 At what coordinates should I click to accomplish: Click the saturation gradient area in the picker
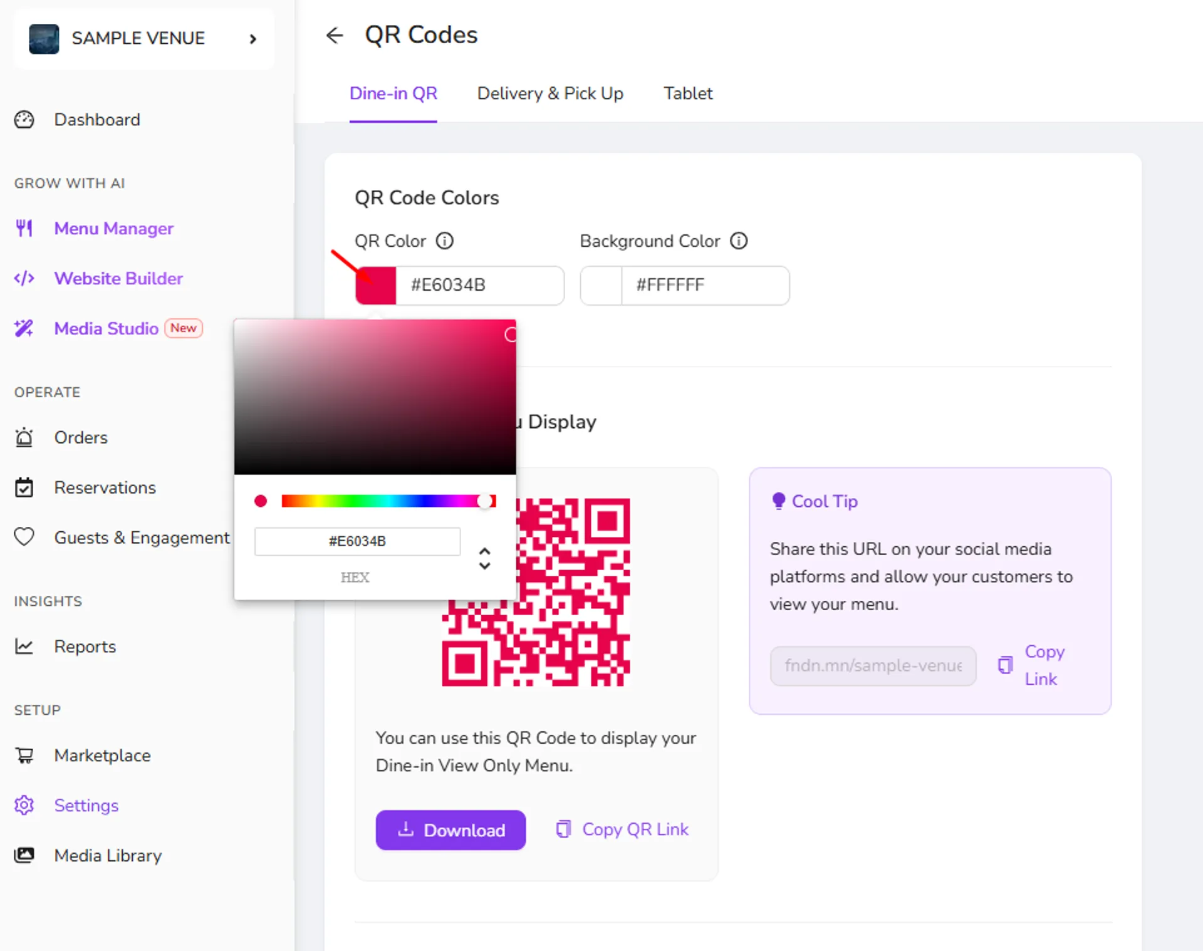point(375,397)
